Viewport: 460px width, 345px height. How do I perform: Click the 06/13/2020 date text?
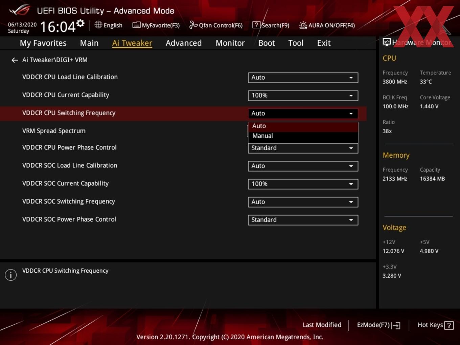(22, 25)
